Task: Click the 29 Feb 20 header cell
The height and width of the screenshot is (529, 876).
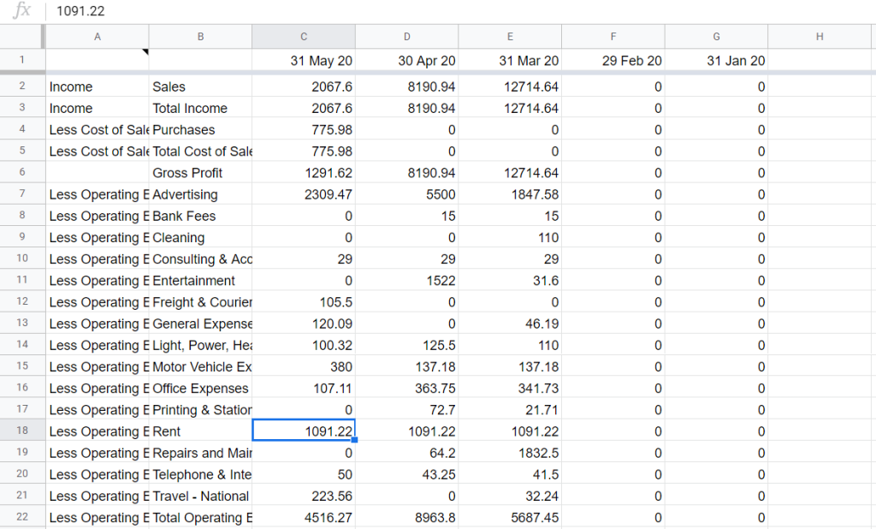Action: tap(613, 61)
